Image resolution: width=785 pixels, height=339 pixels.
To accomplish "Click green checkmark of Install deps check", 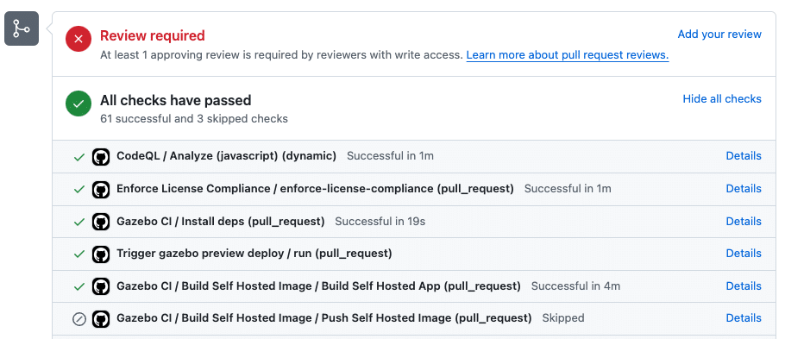I will coord(79,222).
